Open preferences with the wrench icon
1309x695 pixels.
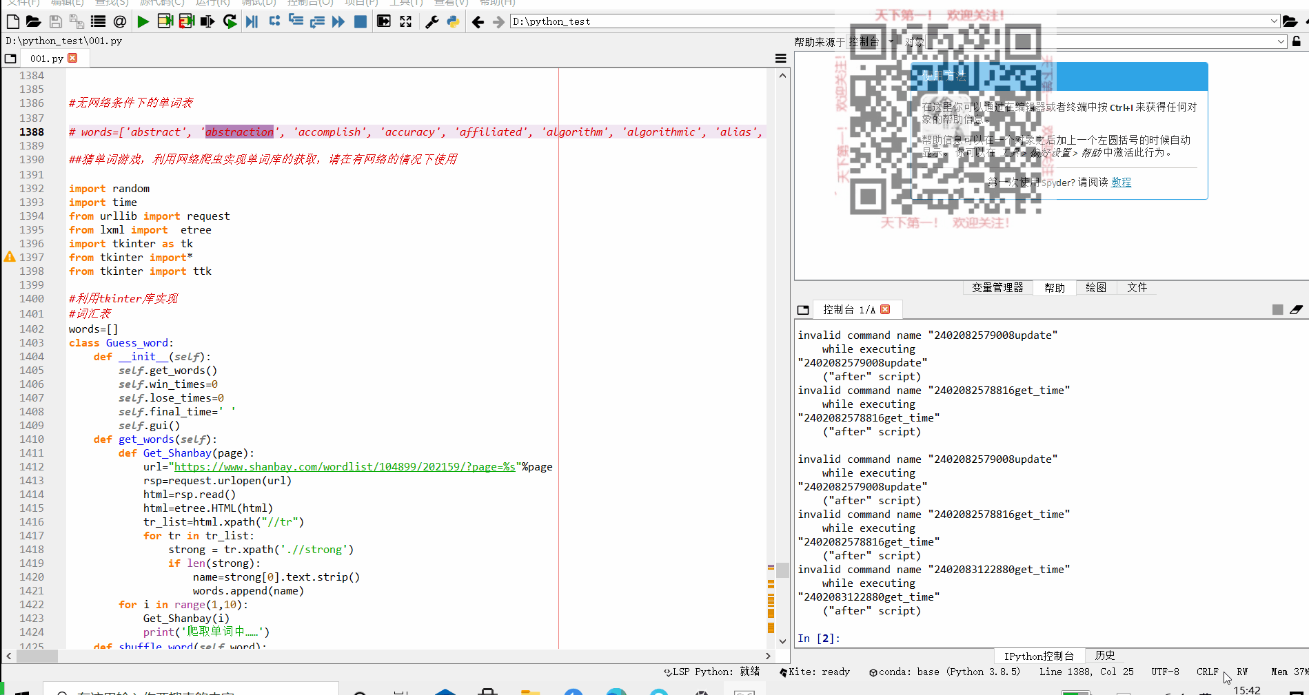tap(432, 21)
